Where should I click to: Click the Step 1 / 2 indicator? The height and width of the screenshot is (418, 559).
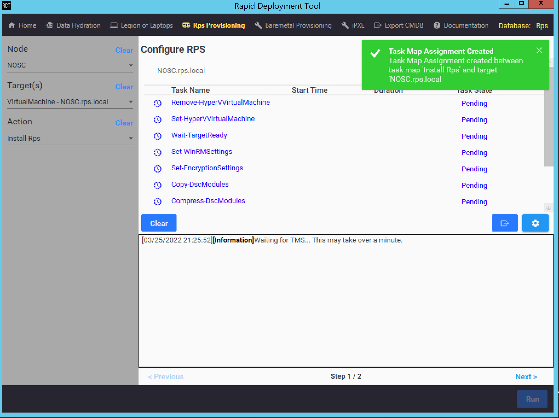(346, 376)
